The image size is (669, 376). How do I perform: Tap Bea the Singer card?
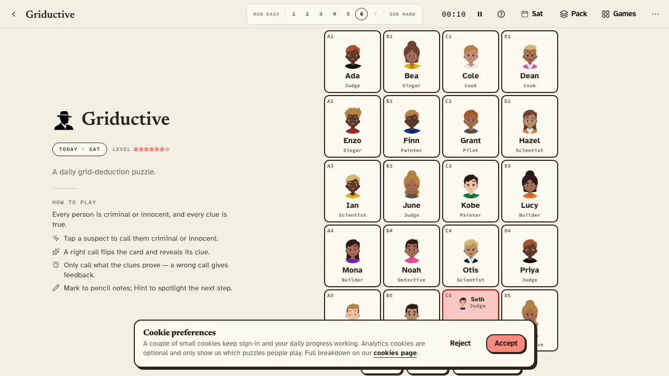pos(411,62)
